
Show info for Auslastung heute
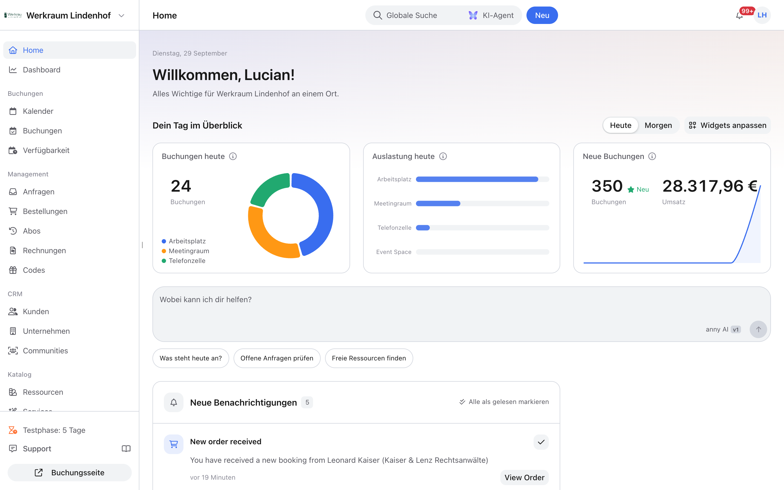pos(443,156)
